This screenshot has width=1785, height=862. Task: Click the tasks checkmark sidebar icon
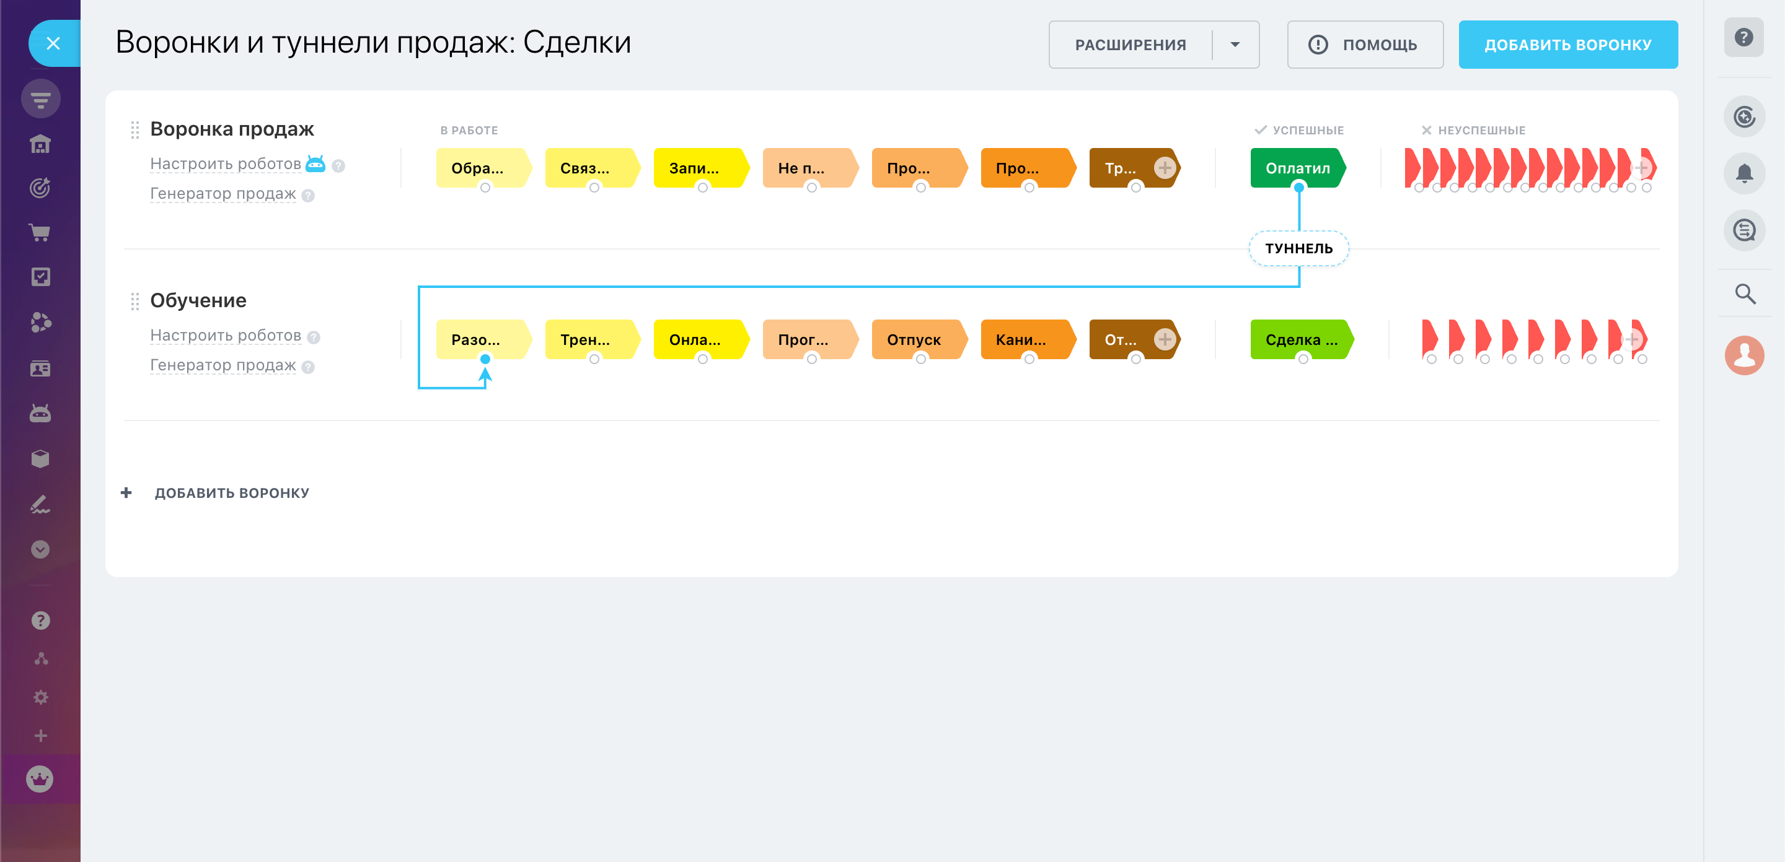[40, 277]
